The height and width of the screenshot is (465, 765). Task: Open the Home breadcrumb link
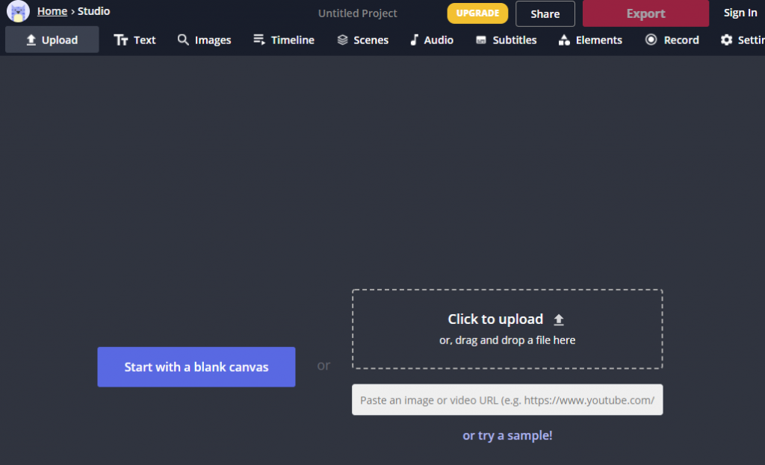[x=52, y=11]
